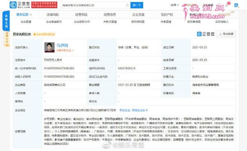
Task: Open the notification bell with red badge
Action: [227, 5]
